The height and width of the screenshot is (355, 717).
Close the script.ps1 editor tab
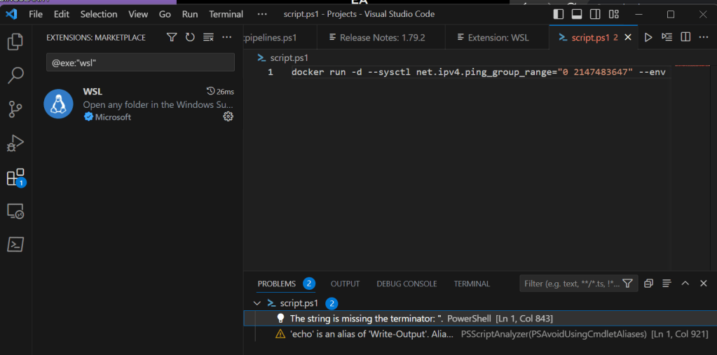[628, 38]
